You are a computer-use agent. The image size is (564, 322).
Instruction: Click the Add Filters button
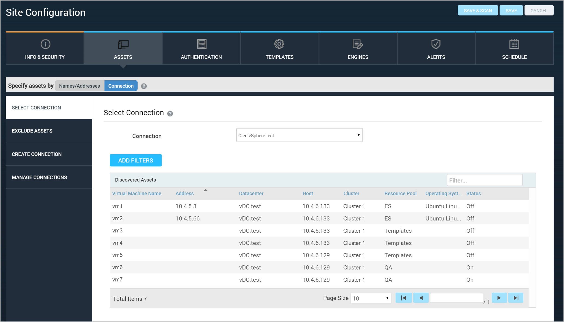point(136,161)
